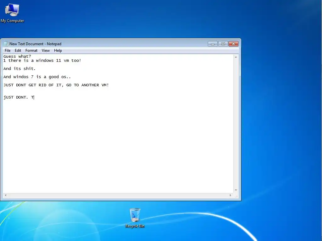
Task: Click the line 'And its shit.'
Action: (19, 69)
